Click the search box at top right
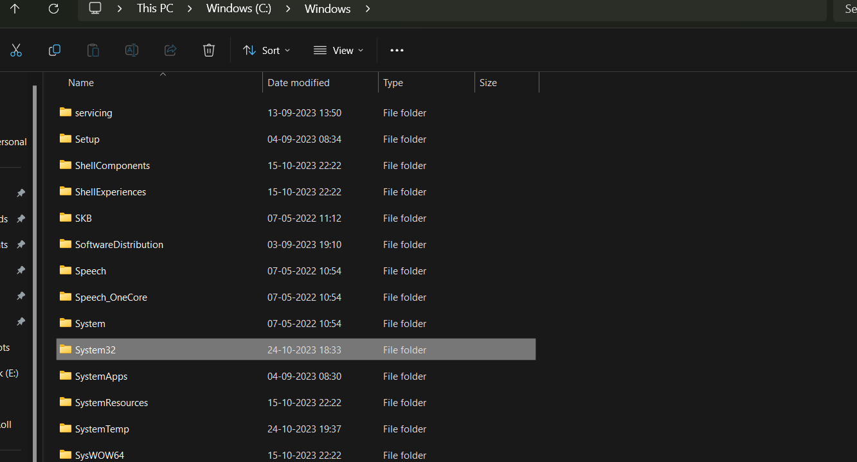857x462 pixels. point(845,10)
